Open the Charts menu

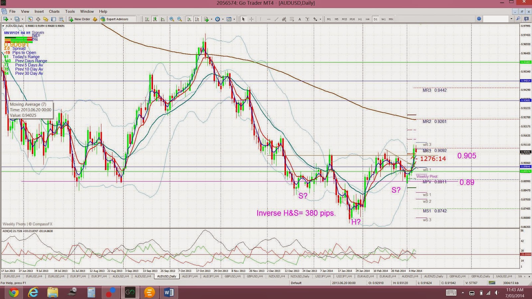(x=54, y=11)
